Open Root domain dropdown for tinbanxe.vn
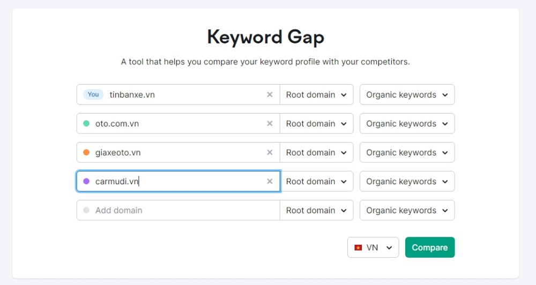 [316, 95]
